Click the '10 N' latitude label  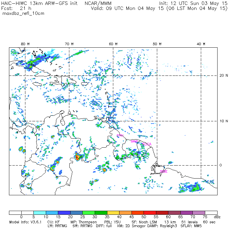point(224,121)
